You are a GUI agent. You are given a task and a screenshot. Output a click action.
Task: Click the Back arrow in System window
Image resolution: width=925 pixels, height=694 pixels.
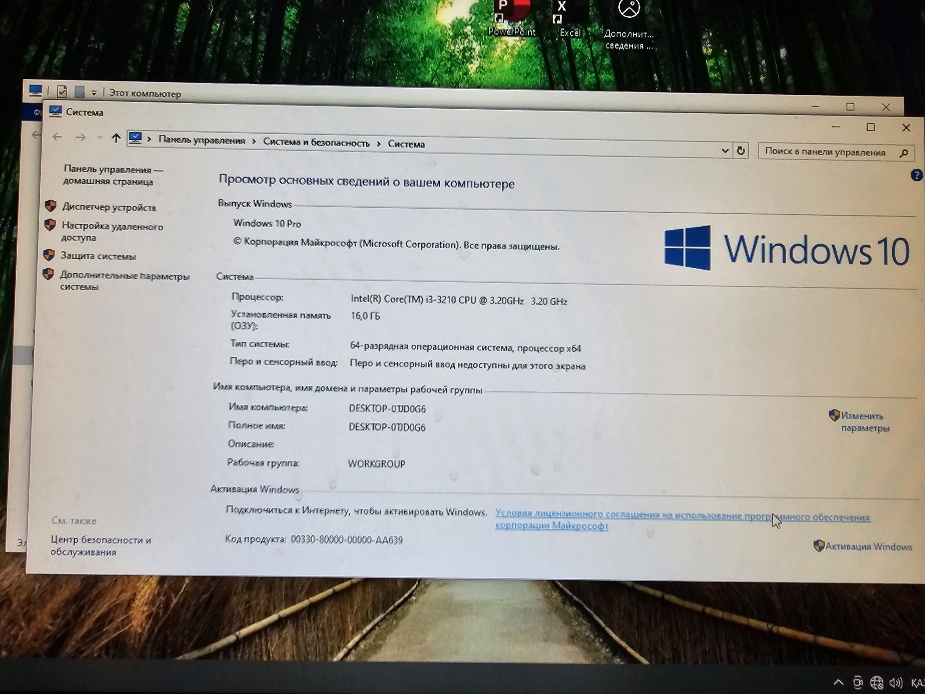pos(57,137)
